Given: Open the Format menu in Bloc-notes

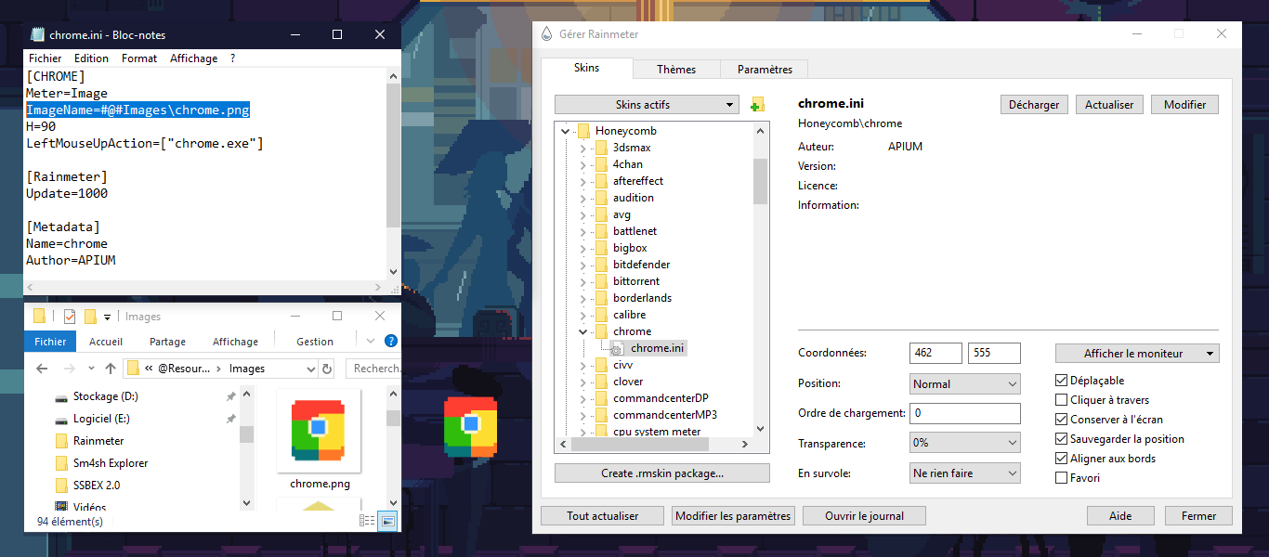Looking at the screenshot, I should pos(139,58).
